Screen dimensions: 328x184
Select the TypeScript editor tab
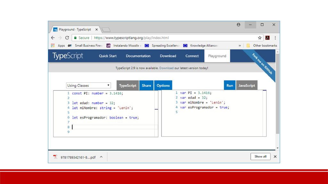[x=127, y=86]
